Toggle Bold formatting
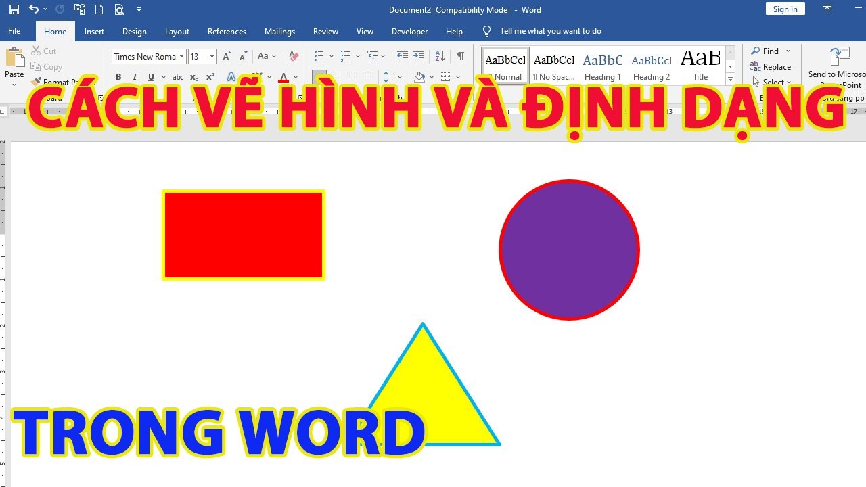Screen dimensions: 866x487 coord(118,76)
